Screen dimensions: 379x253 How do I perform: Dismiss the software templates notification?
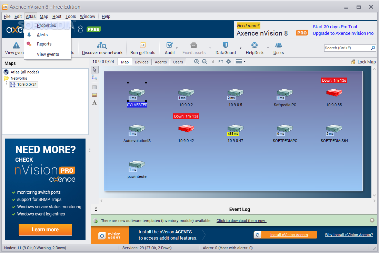(372, 220)
